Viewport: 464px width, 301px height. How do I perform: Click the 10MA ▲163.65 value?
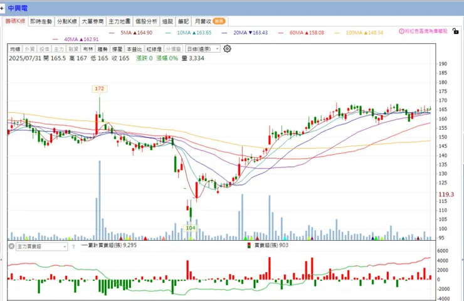pyautogui.click(x=194, y=33)
